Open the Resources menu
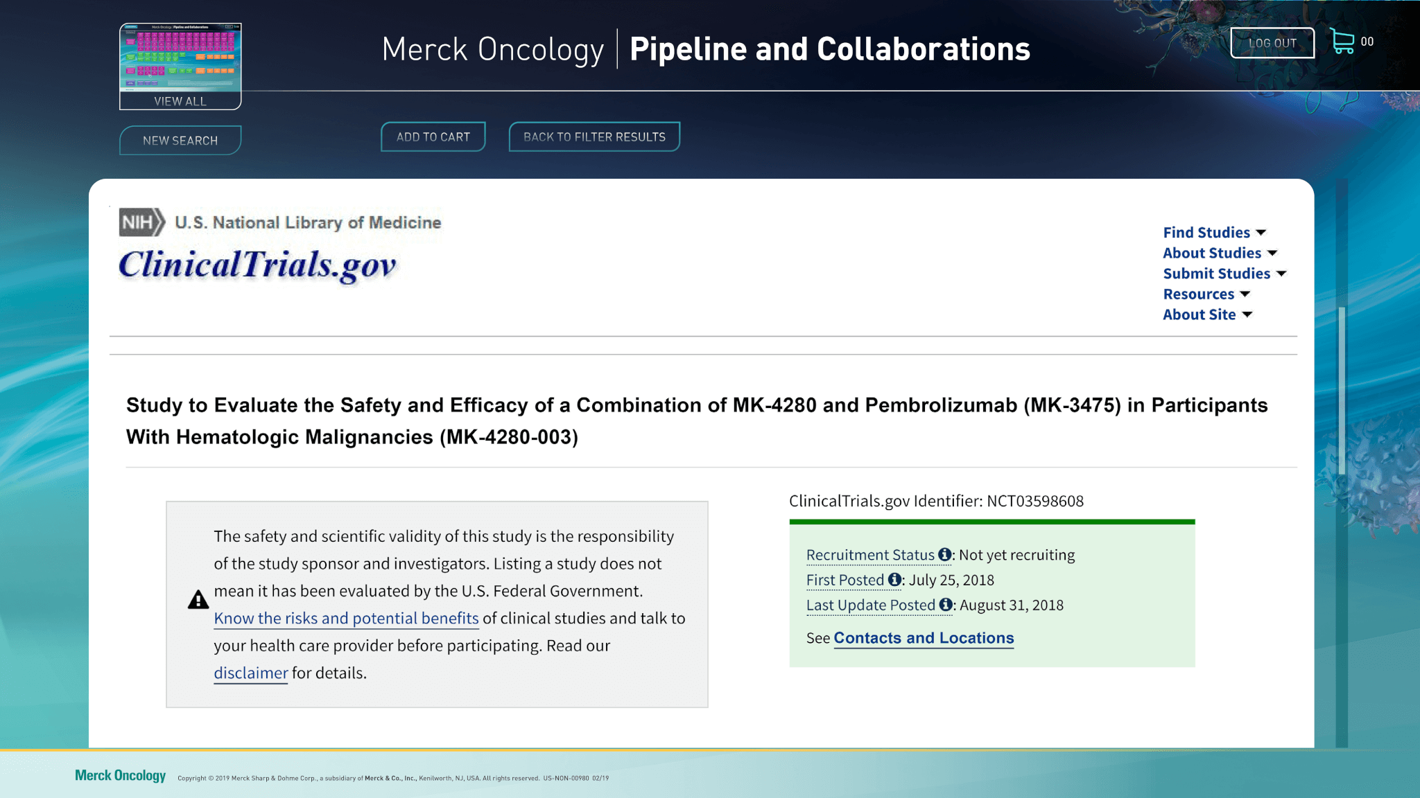1420x798 pixels. (1206, 294)
